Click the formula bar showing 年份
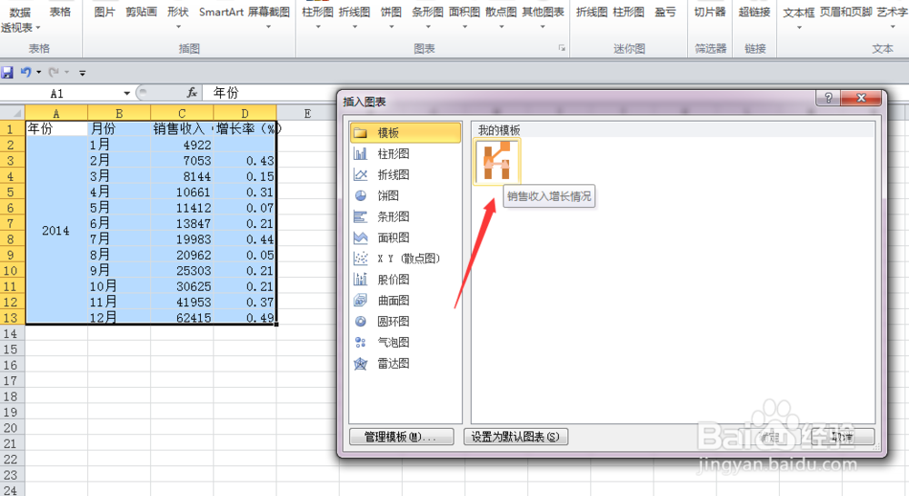This screenshot has height=496, width=909. tap(270, 93)
